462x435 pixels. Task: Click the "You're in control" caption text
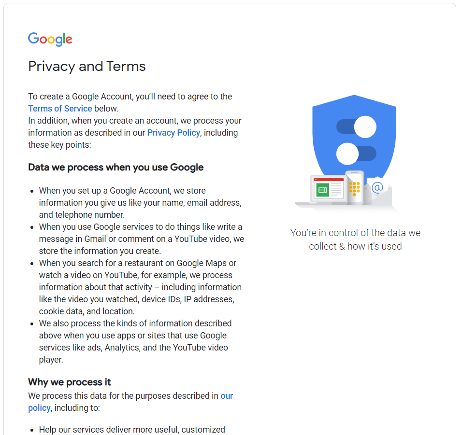coord(355,239)
